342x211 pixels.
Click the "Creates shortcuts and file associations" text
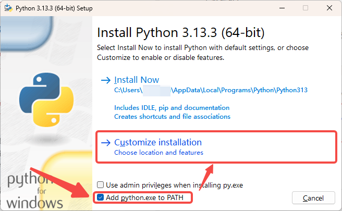172,117
